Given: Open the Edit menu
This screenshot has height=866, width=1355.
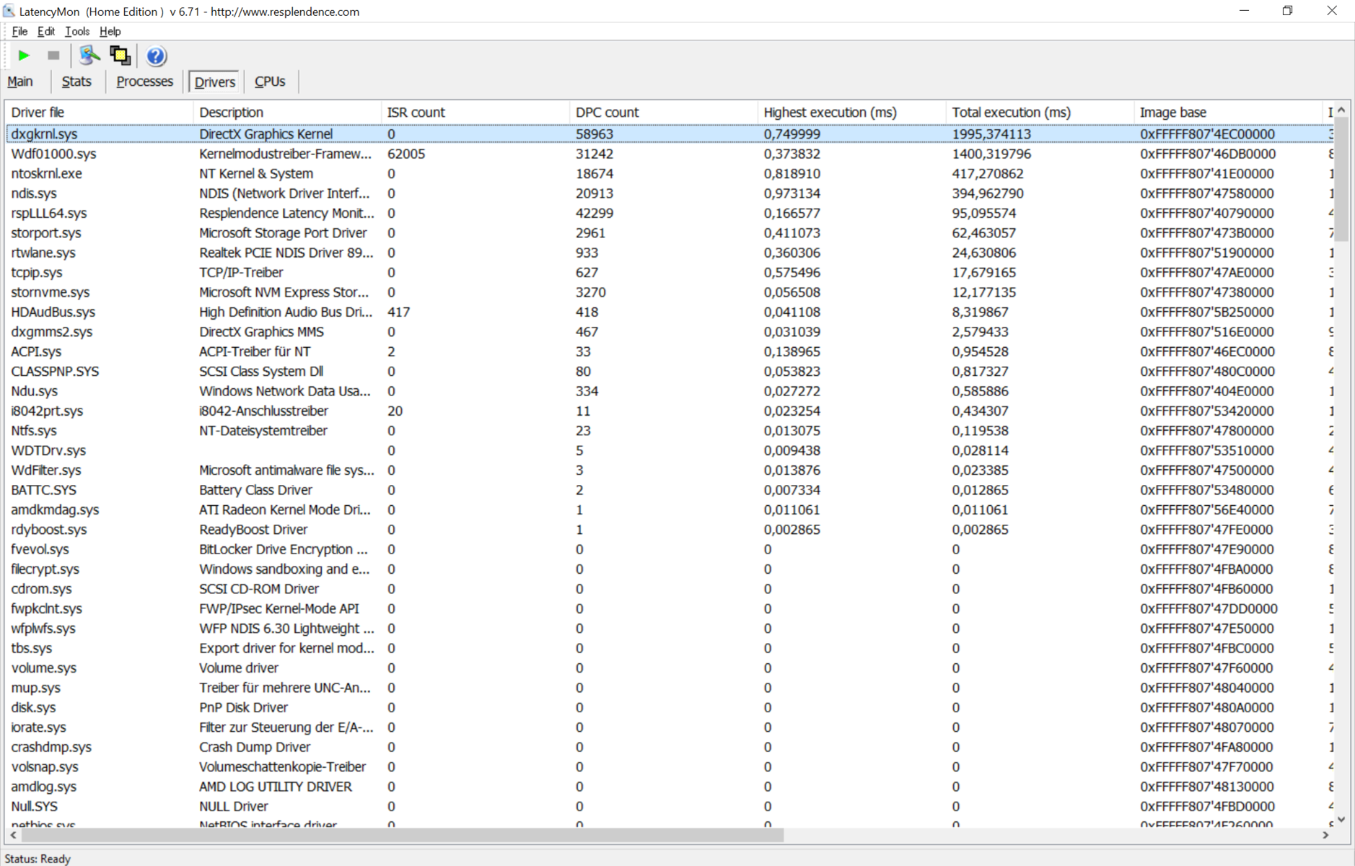Looking at the screenshot, I should tap(46, 31).
